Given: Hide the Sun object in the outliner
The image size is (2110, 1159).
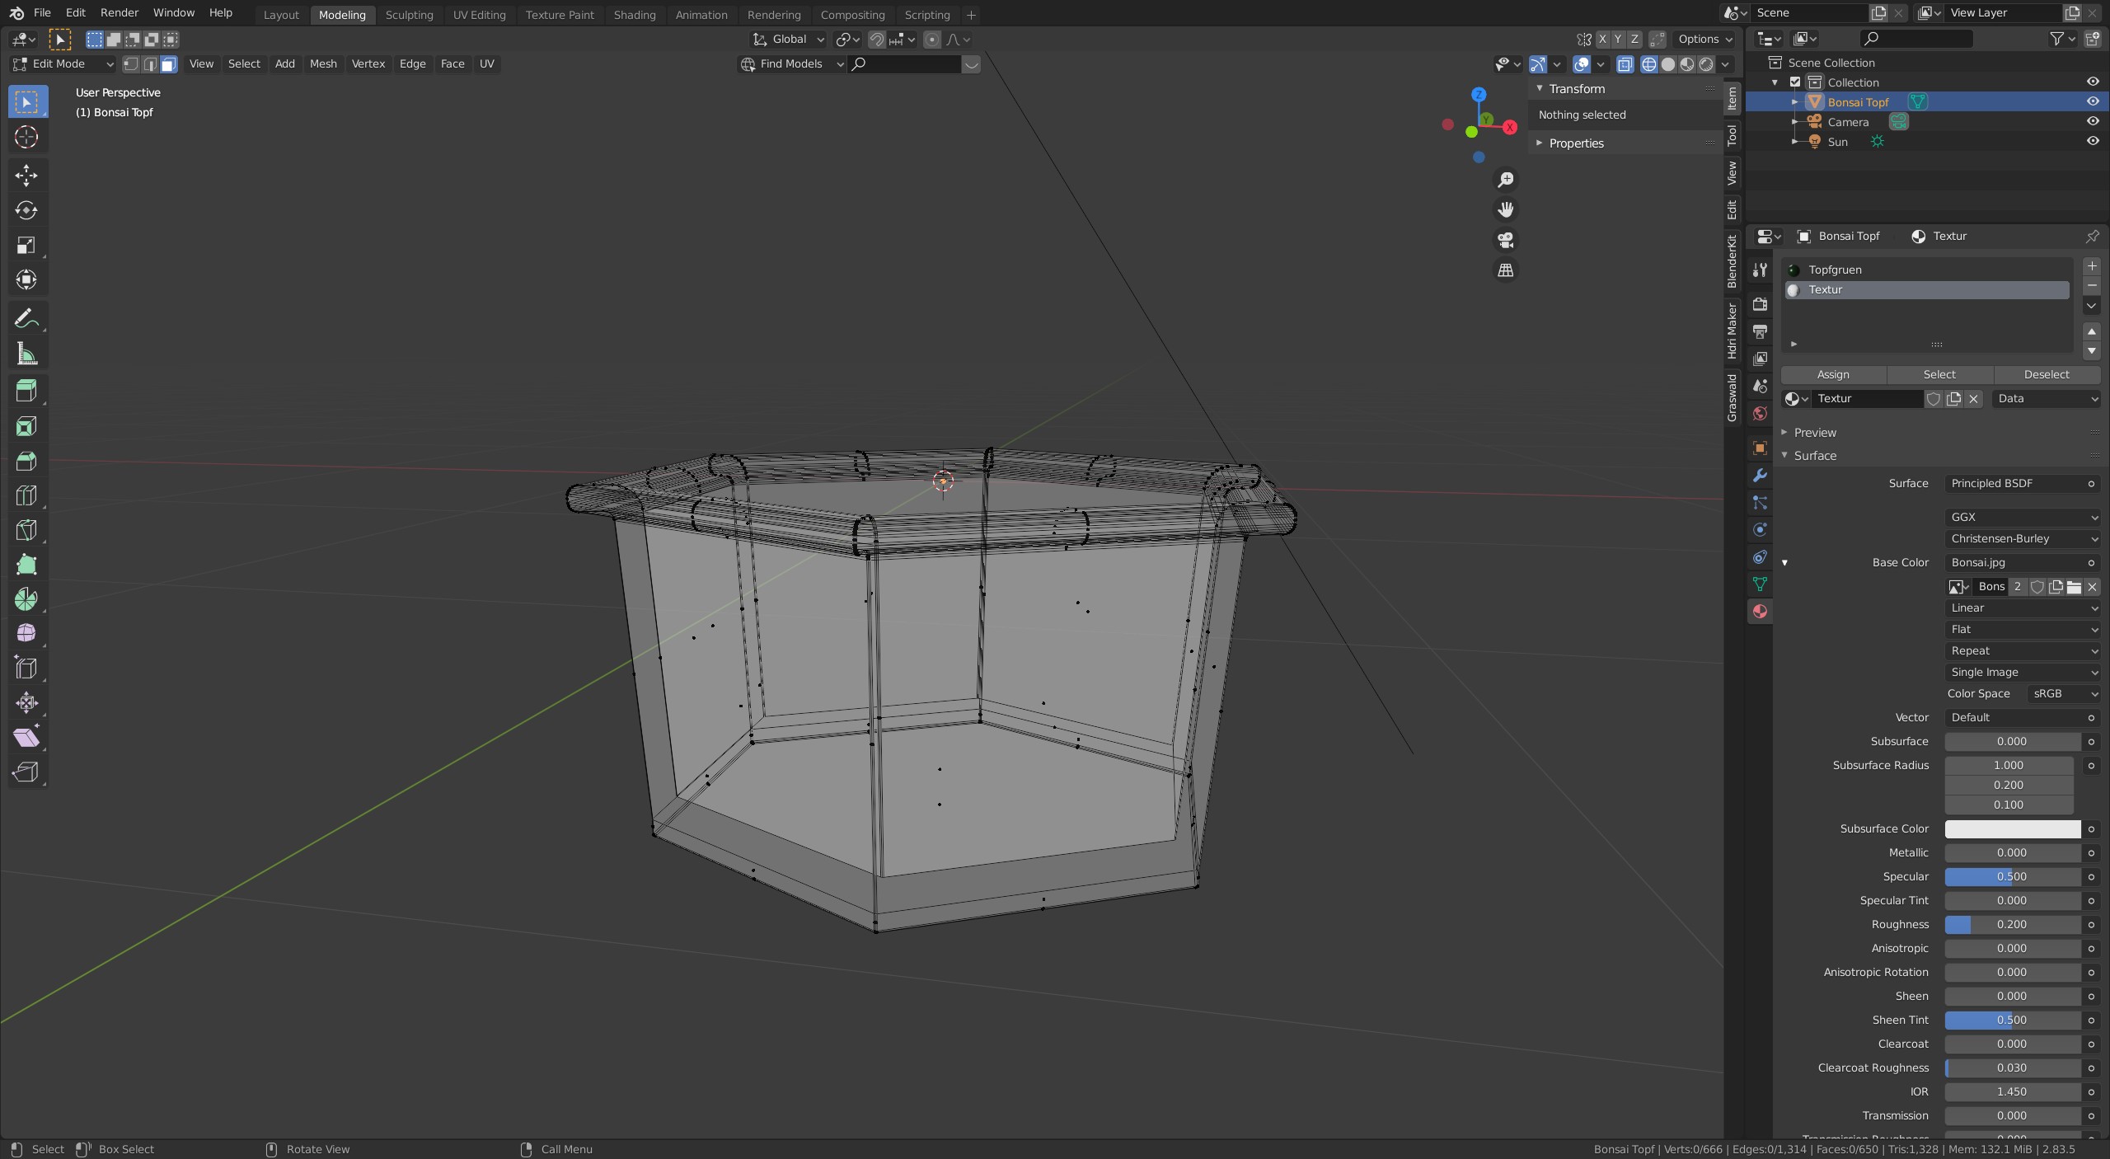Looking at the screenshot, I should point(2092,141).
